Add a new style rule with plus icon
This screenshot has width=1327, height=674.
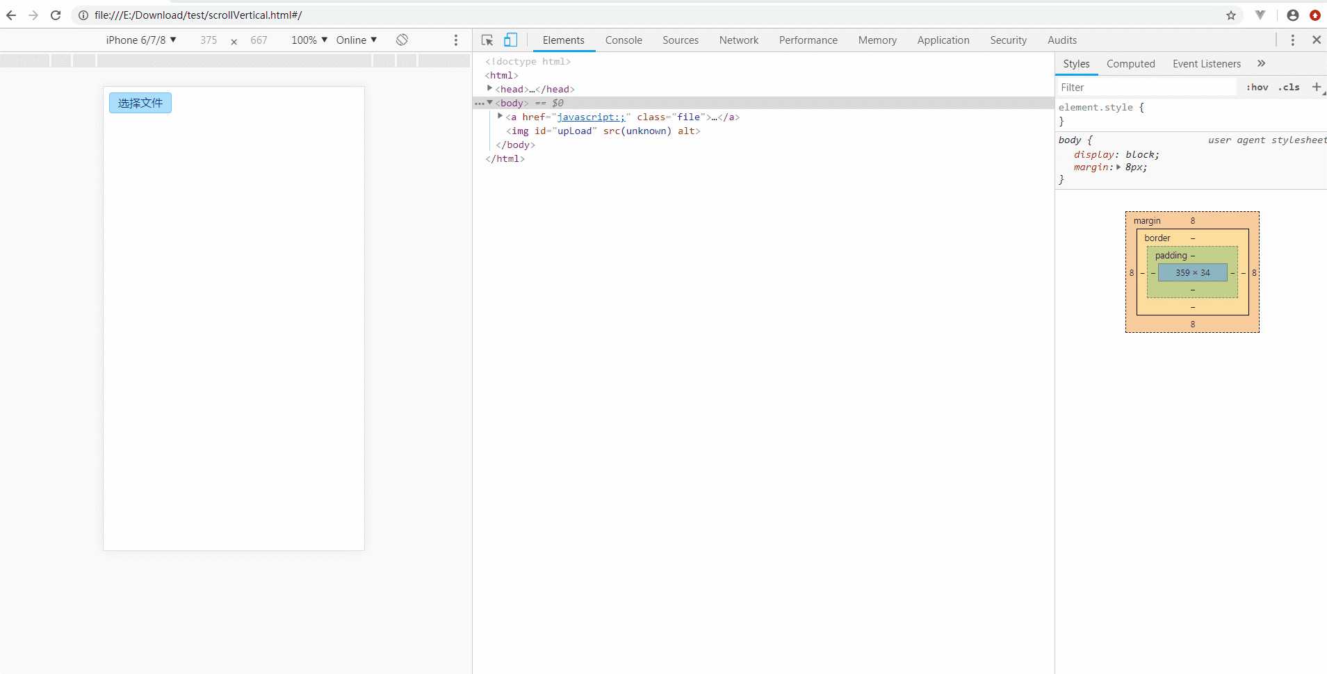(x=1316, y=87)
